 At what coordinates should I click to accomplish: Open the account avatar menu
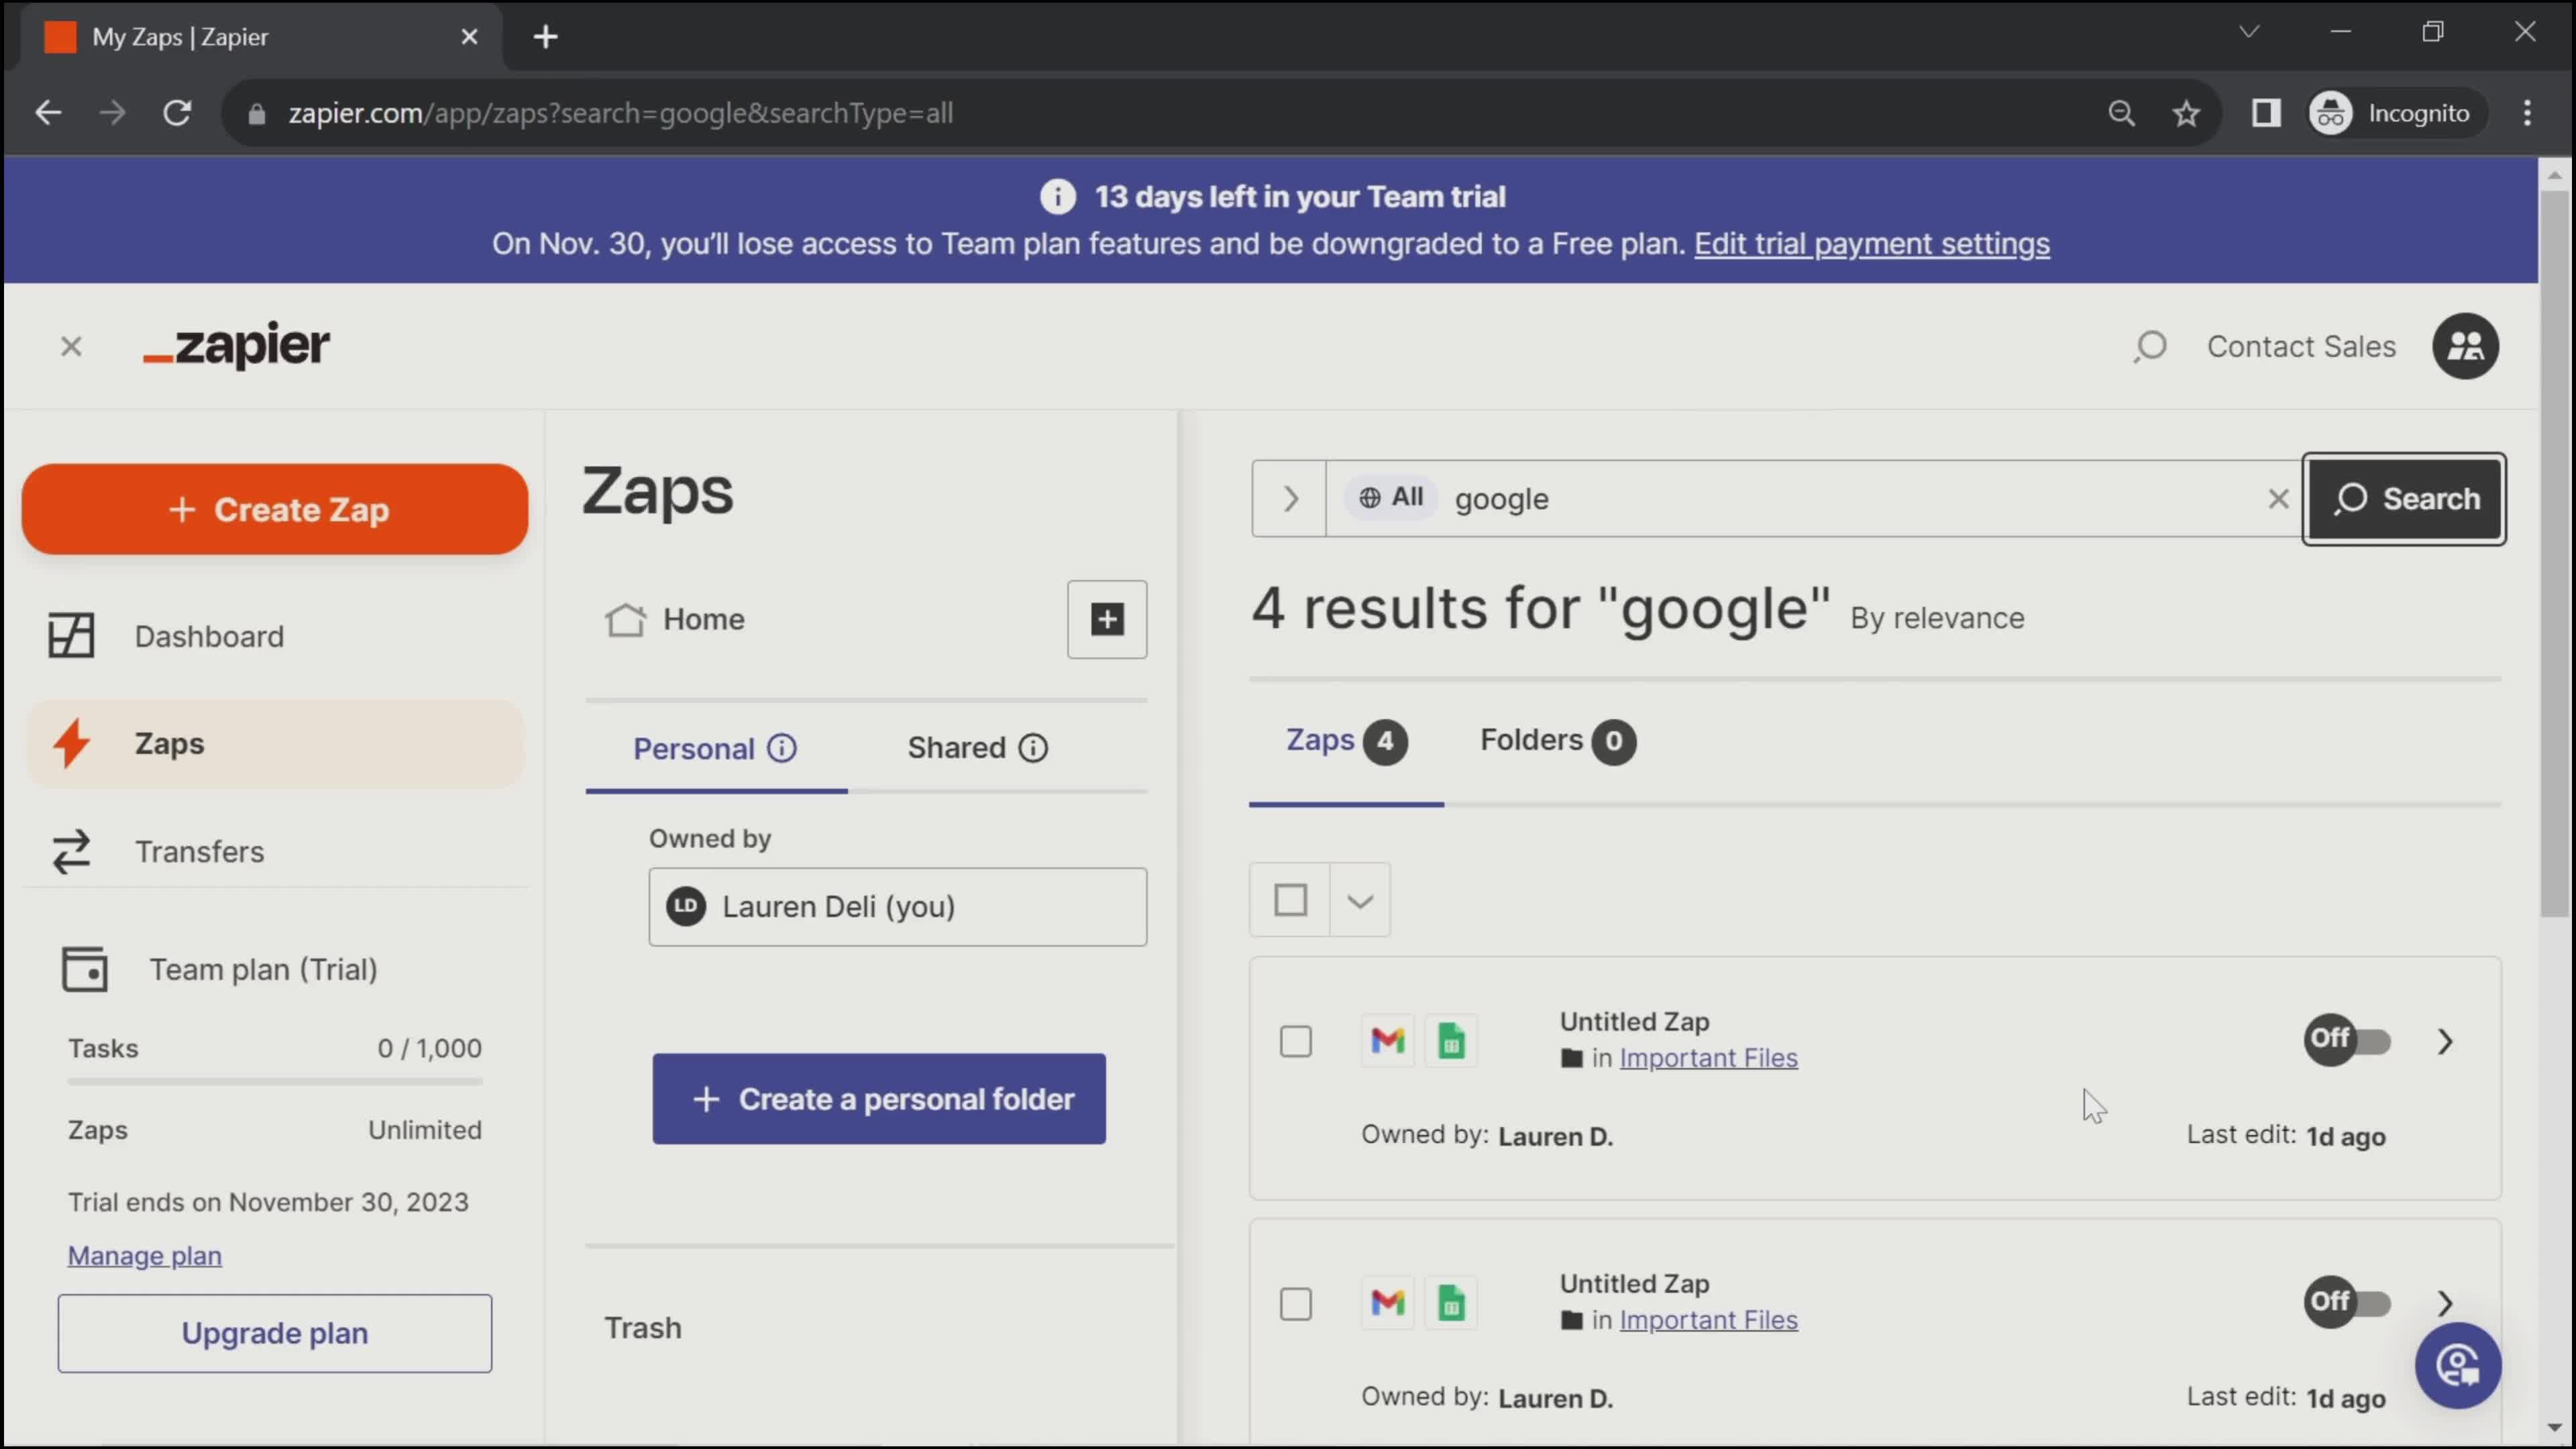click(x=2466, y=347)
